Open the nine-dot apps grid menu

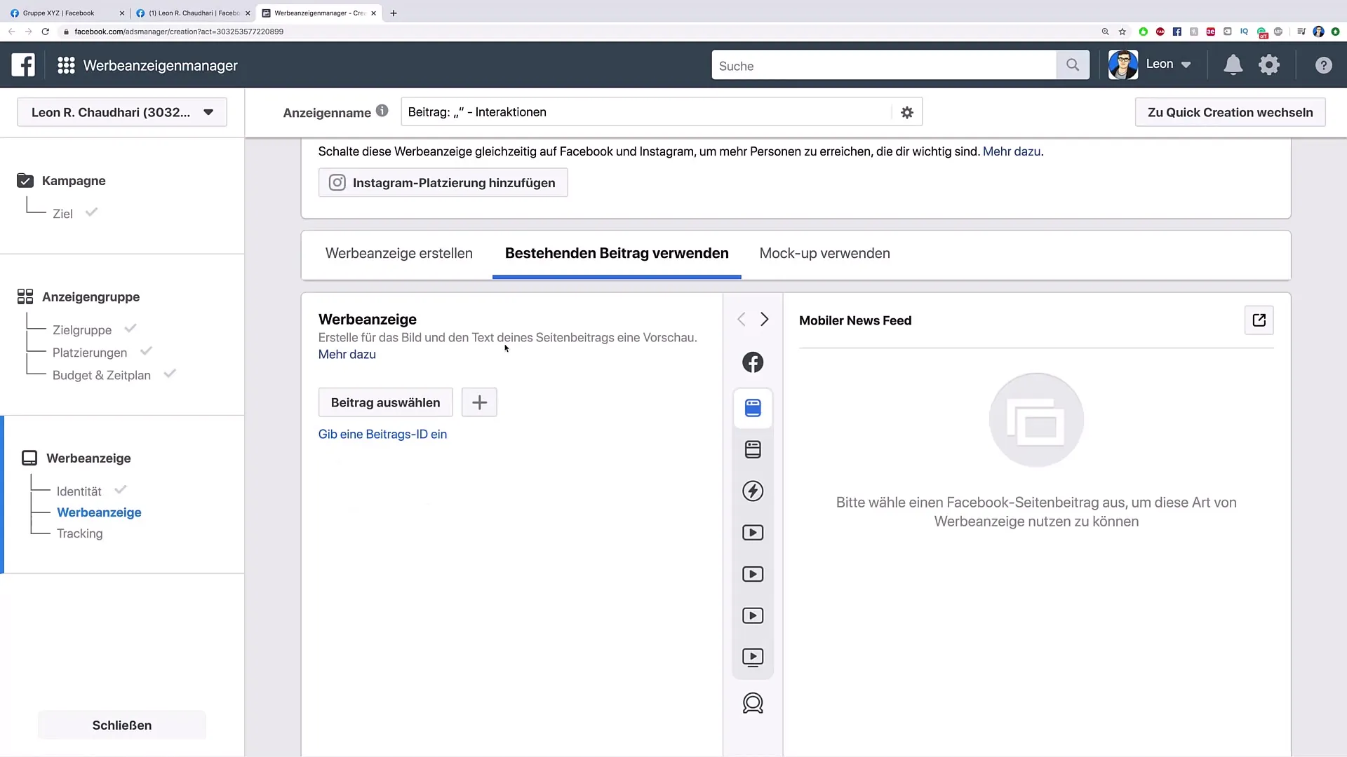click(x=66, y=65)
